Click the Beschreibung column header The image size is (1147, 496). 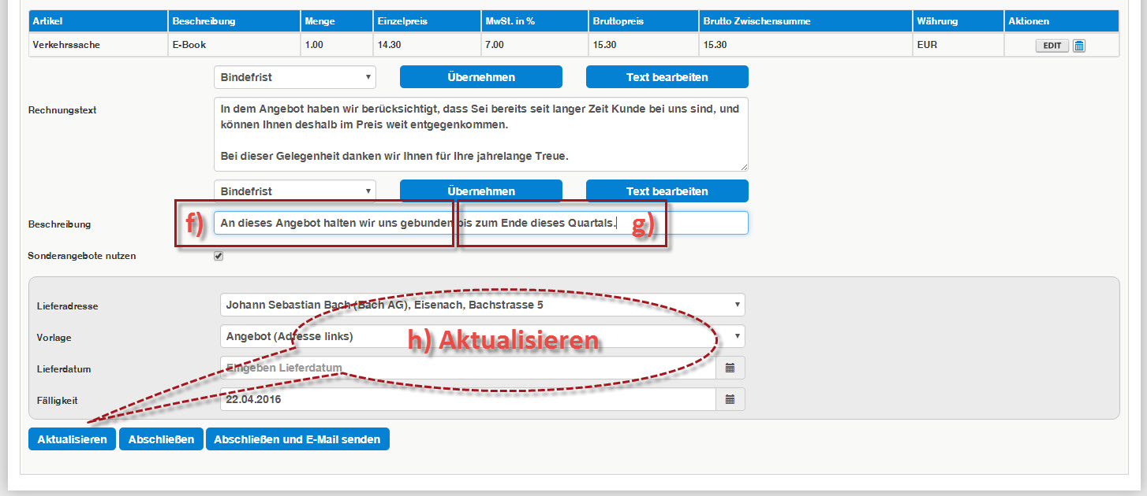pyautogui.click(x=234, y=21)
